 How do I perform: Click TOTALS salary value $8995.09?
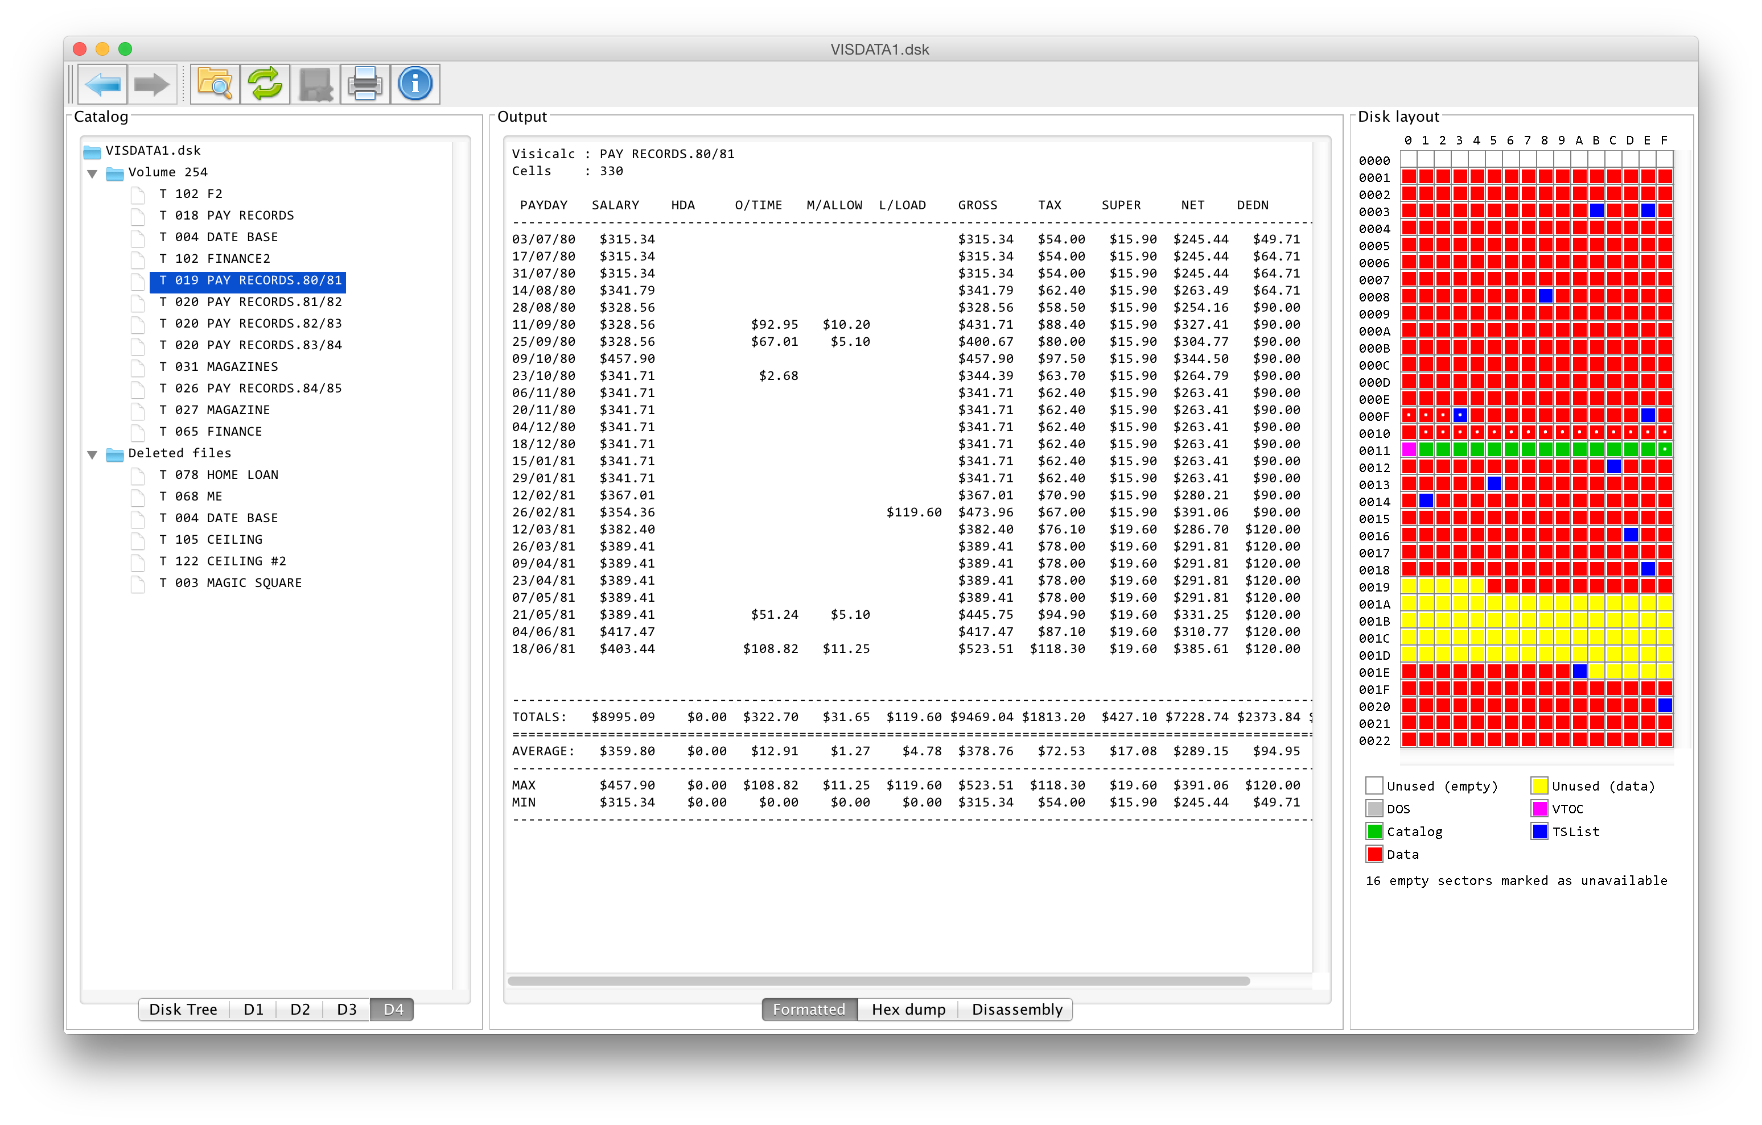[x=623, y=717]
